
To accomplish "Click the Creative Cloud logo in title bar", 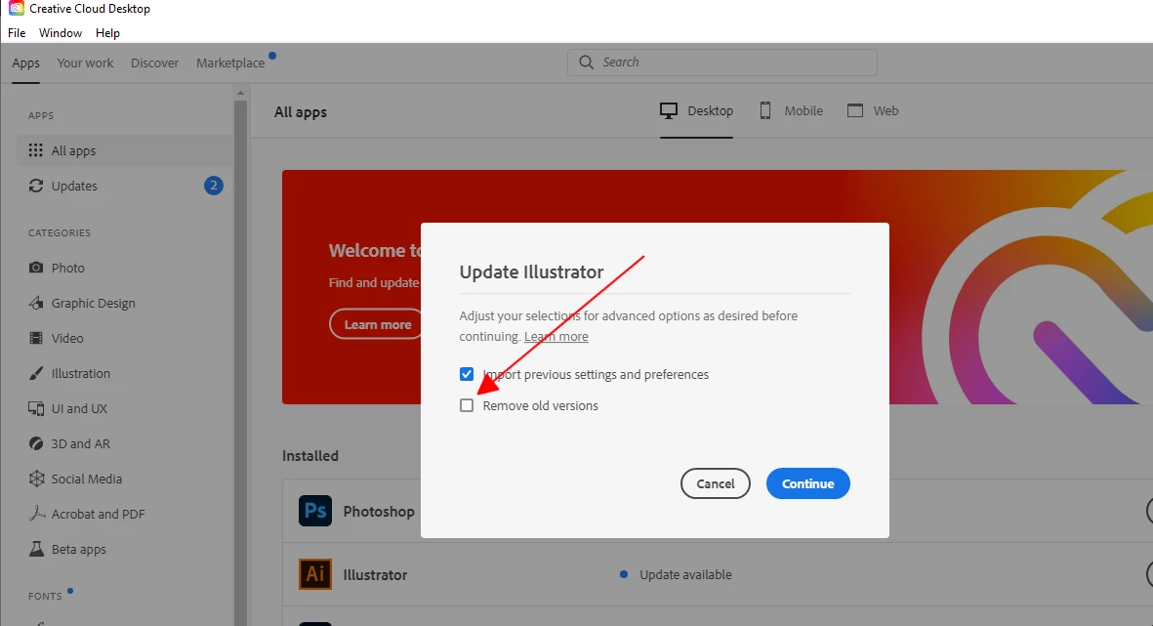I will 17,8.
